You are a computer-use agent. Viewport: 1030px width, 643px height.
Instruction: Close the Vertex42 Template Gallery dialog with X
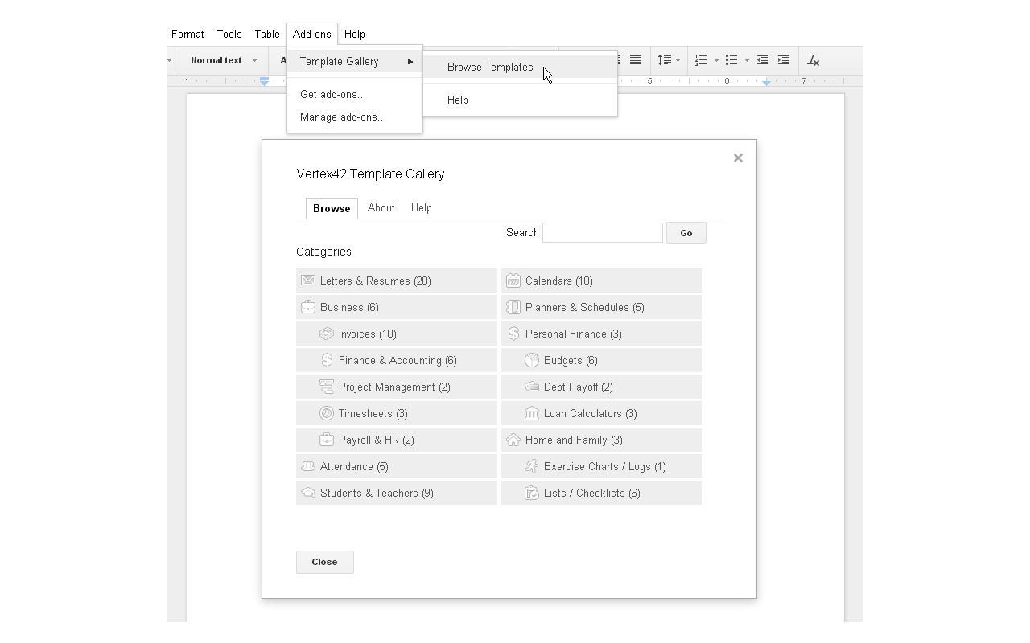(x=738, y=158)
